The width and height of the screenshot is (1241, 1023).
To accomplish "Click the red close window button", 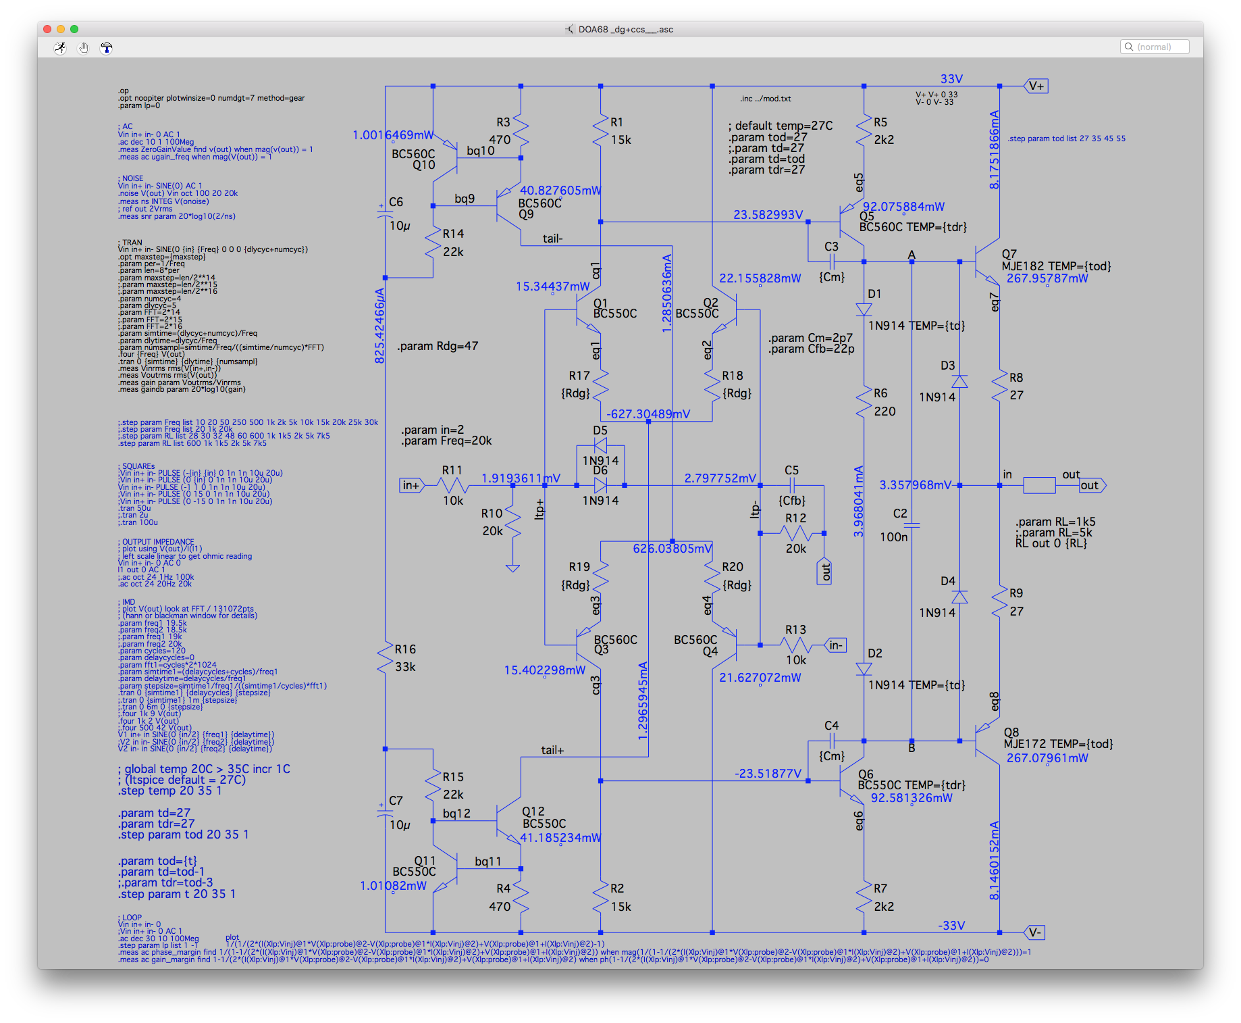I will (47, 29).
